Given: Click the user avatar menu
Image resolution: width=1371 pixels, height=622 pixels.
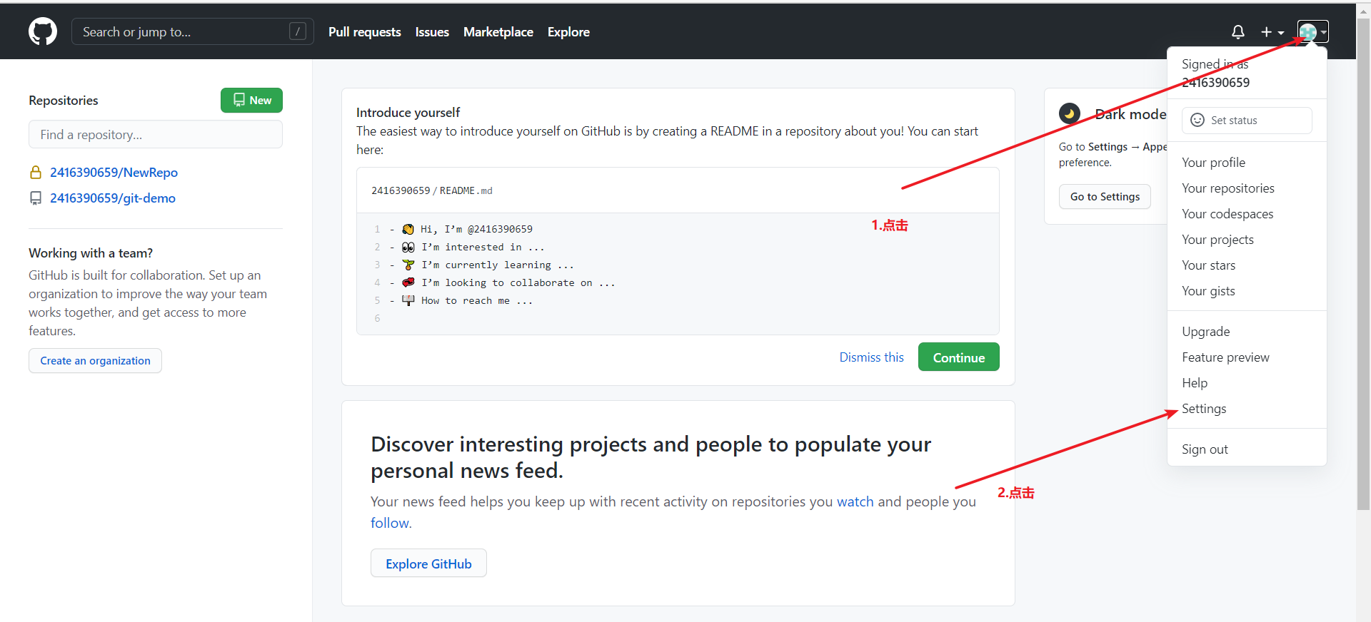Looking at the screenshot, I should pos(1312,32).
